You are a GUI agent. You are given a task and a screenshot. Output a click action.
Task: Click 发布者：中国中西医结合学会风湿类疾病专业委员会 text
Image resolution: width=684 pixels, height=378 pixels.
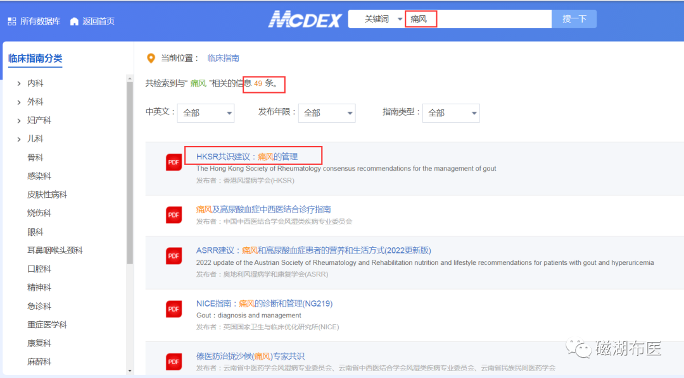pos(274,222)
